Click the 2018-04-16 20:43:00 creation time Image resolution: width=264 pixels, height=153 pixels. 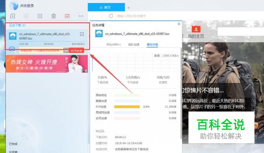click(x=129, y=143)
